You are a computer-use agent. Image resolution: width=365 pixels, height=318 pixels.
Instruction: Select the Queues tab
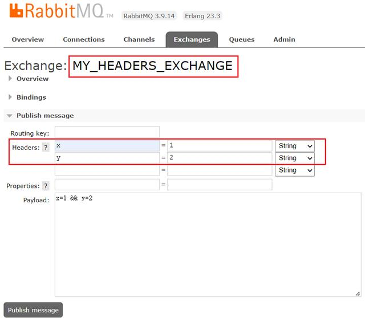tap(242, 39)
